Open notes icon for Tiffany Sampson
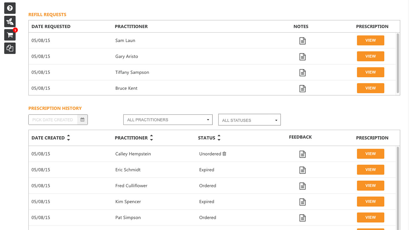The height and width of the screenshot is (230, 409). [x=302, y=73]
